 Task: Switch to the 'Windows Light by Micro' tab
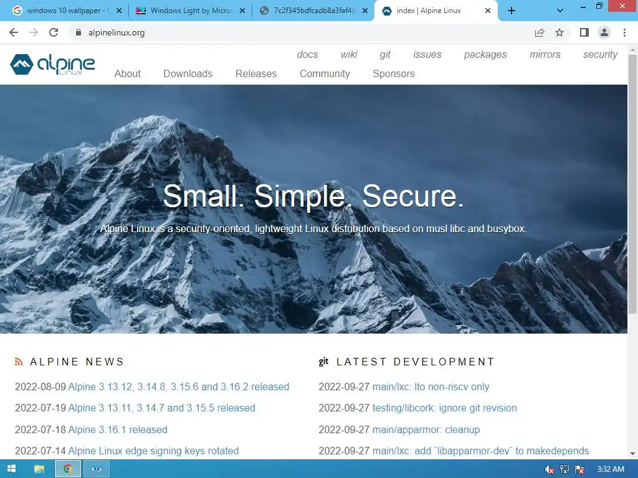point(189,11)
